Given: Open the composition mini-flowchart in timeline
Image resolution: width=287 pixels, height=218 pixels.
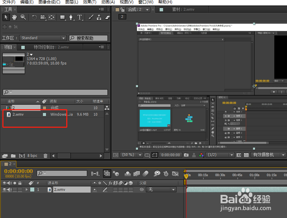Looking at the screenshot, I should pyautogui.click(x=95, y=173).
